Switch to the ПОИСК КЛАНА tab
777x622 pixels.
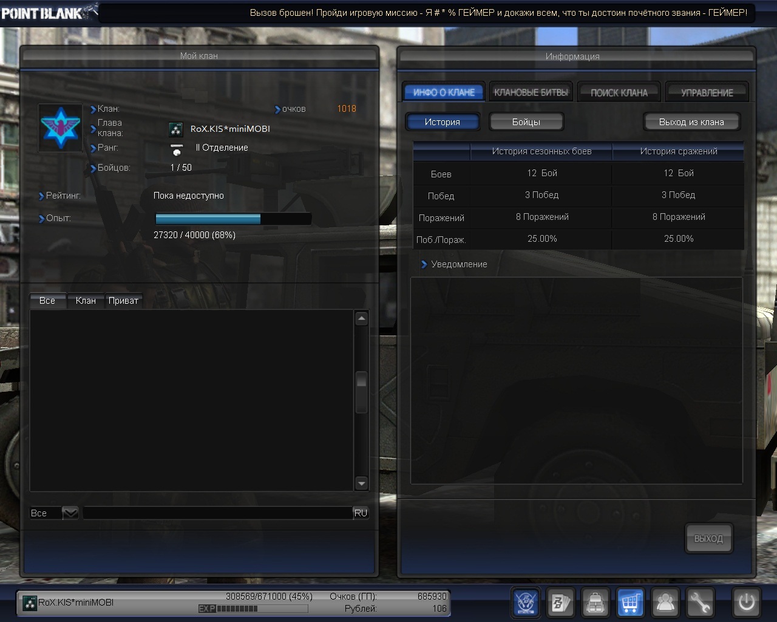point(619,92)
